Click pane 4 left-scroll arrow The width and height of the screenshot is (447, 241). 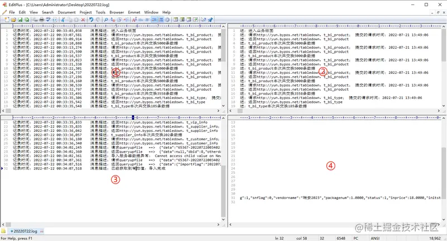pyautogui.click(x=230, y=224)
